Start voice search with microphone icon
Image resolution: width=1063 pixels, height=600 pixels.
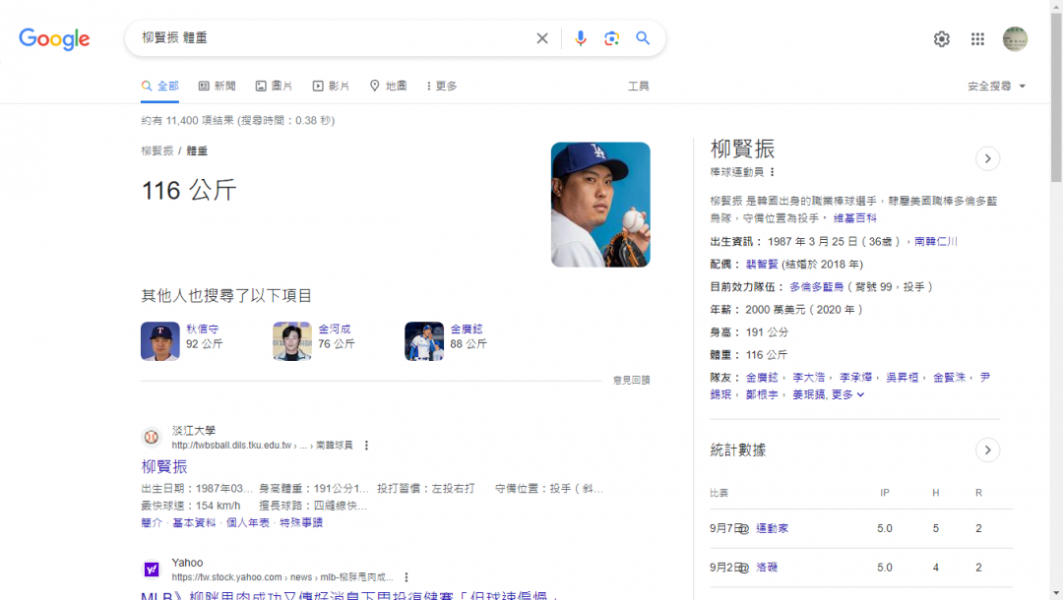click(x=581, y=38)
